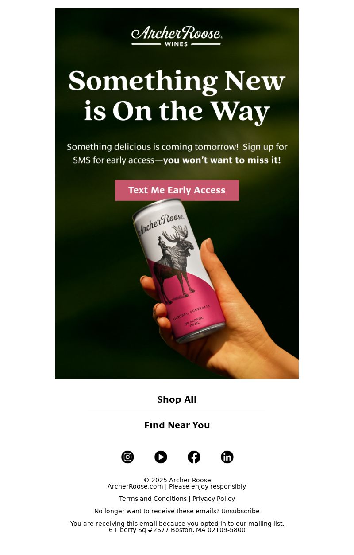The image size is (354, 555).
Task: Open the Facebook social icon
Action: tap(194, 457)
